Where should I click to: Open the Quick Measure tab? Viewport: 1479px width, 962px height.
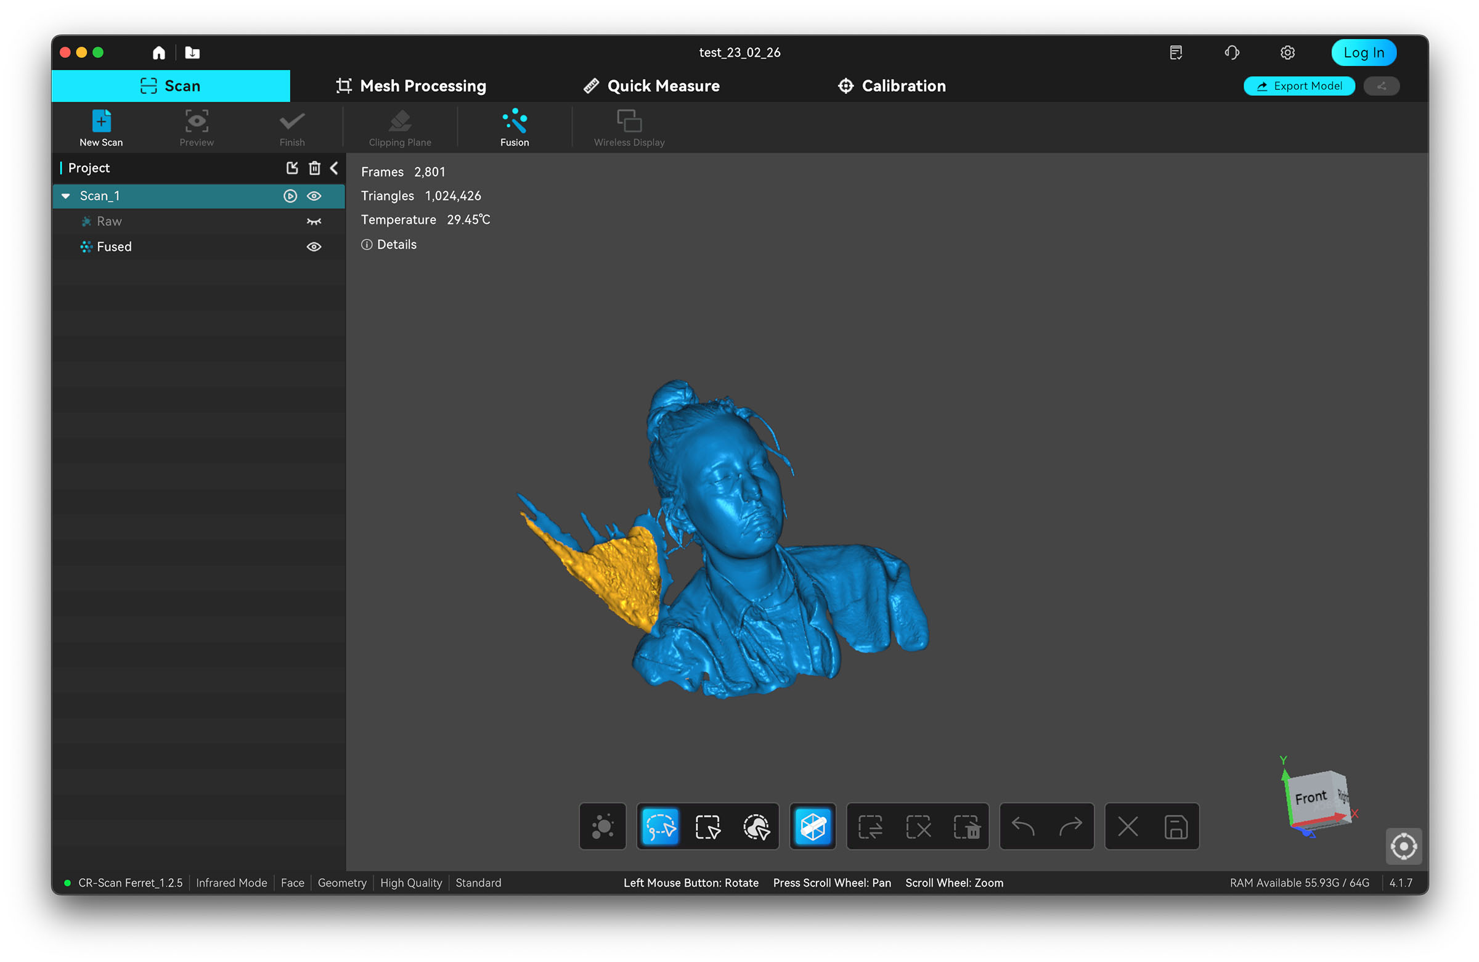651,86
